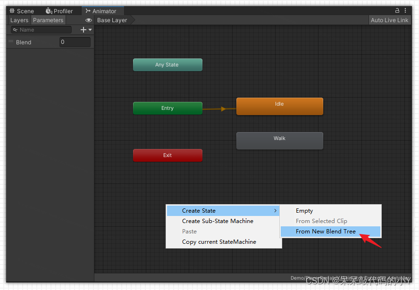
Task: Click the Scene tab grid icon
Action: coord(12,11)
